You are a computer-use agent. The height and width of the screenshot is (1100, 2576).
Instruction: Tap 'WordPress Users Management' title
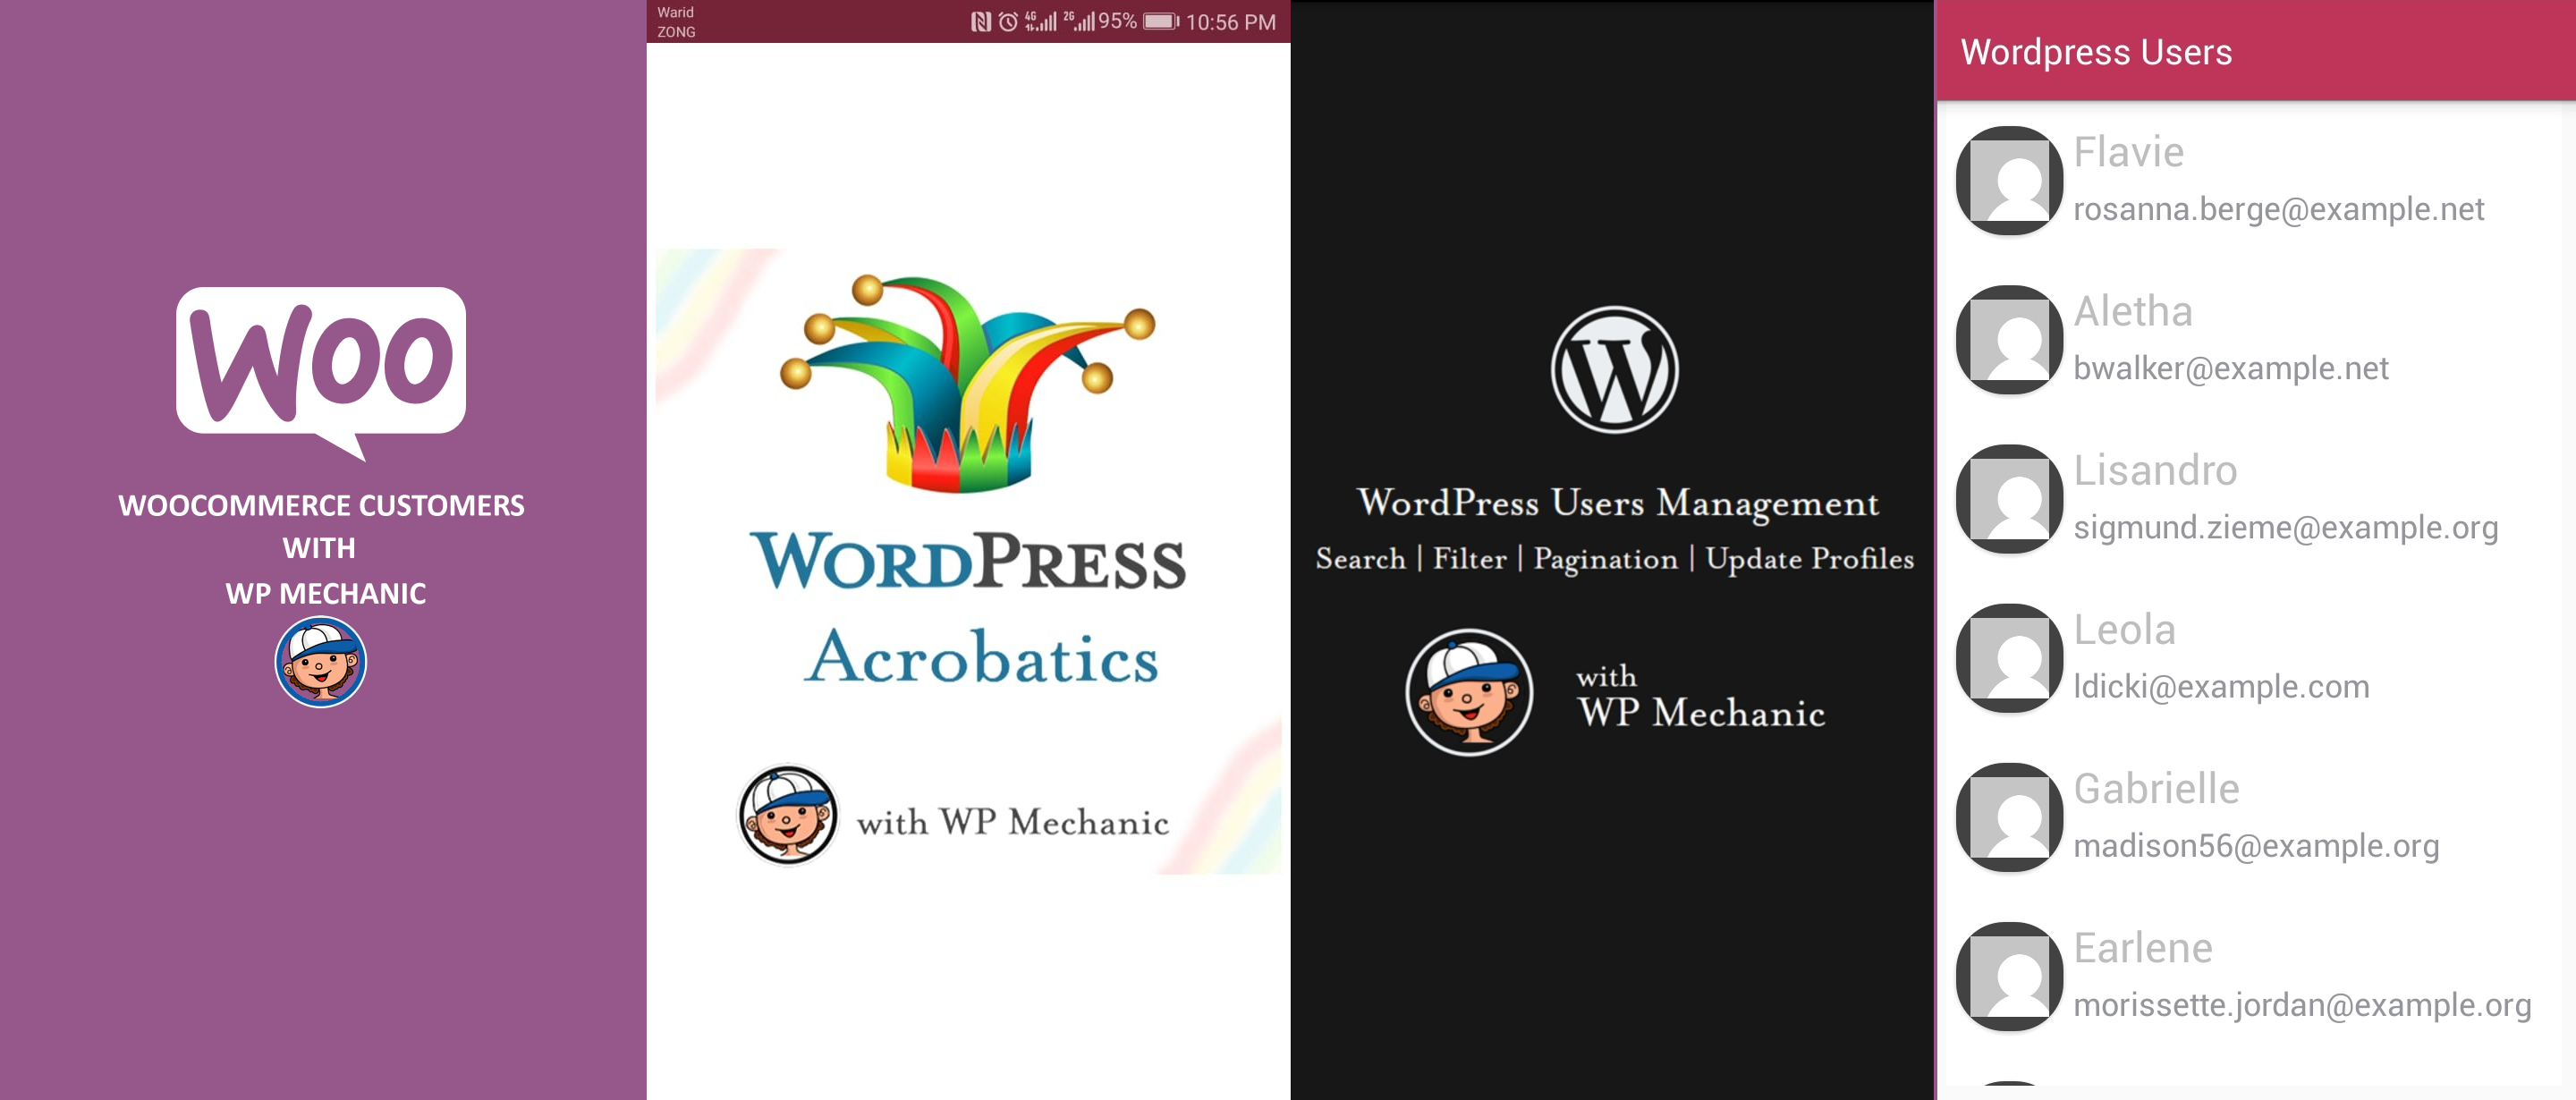click(1617, 504)
